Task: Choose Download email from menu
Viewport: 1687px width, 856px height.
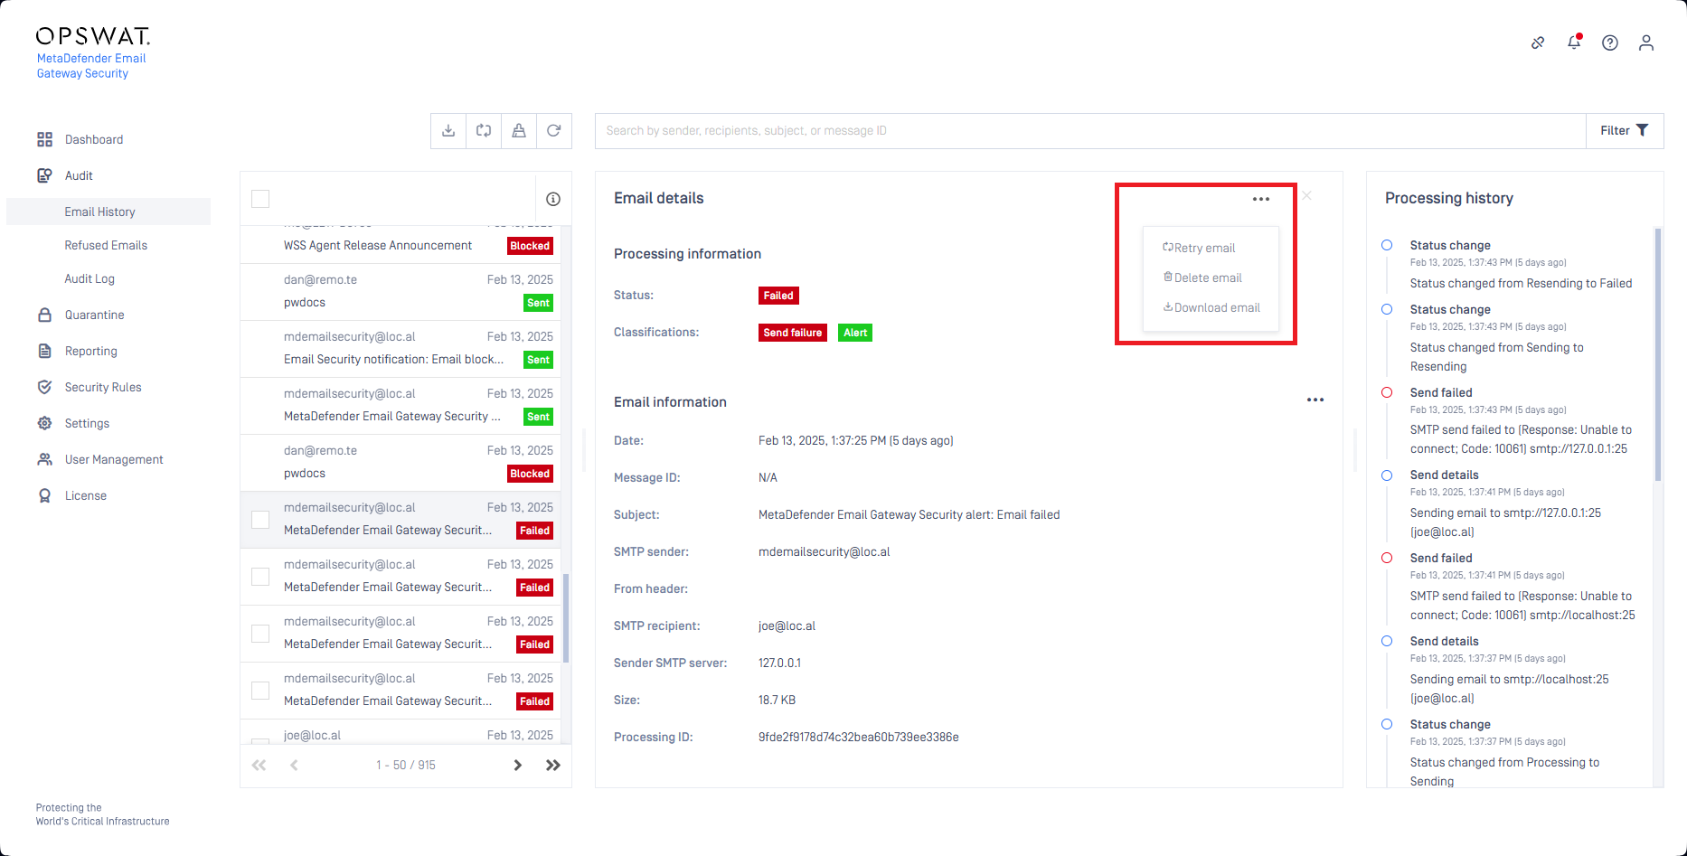Action: coord(1211,307)
